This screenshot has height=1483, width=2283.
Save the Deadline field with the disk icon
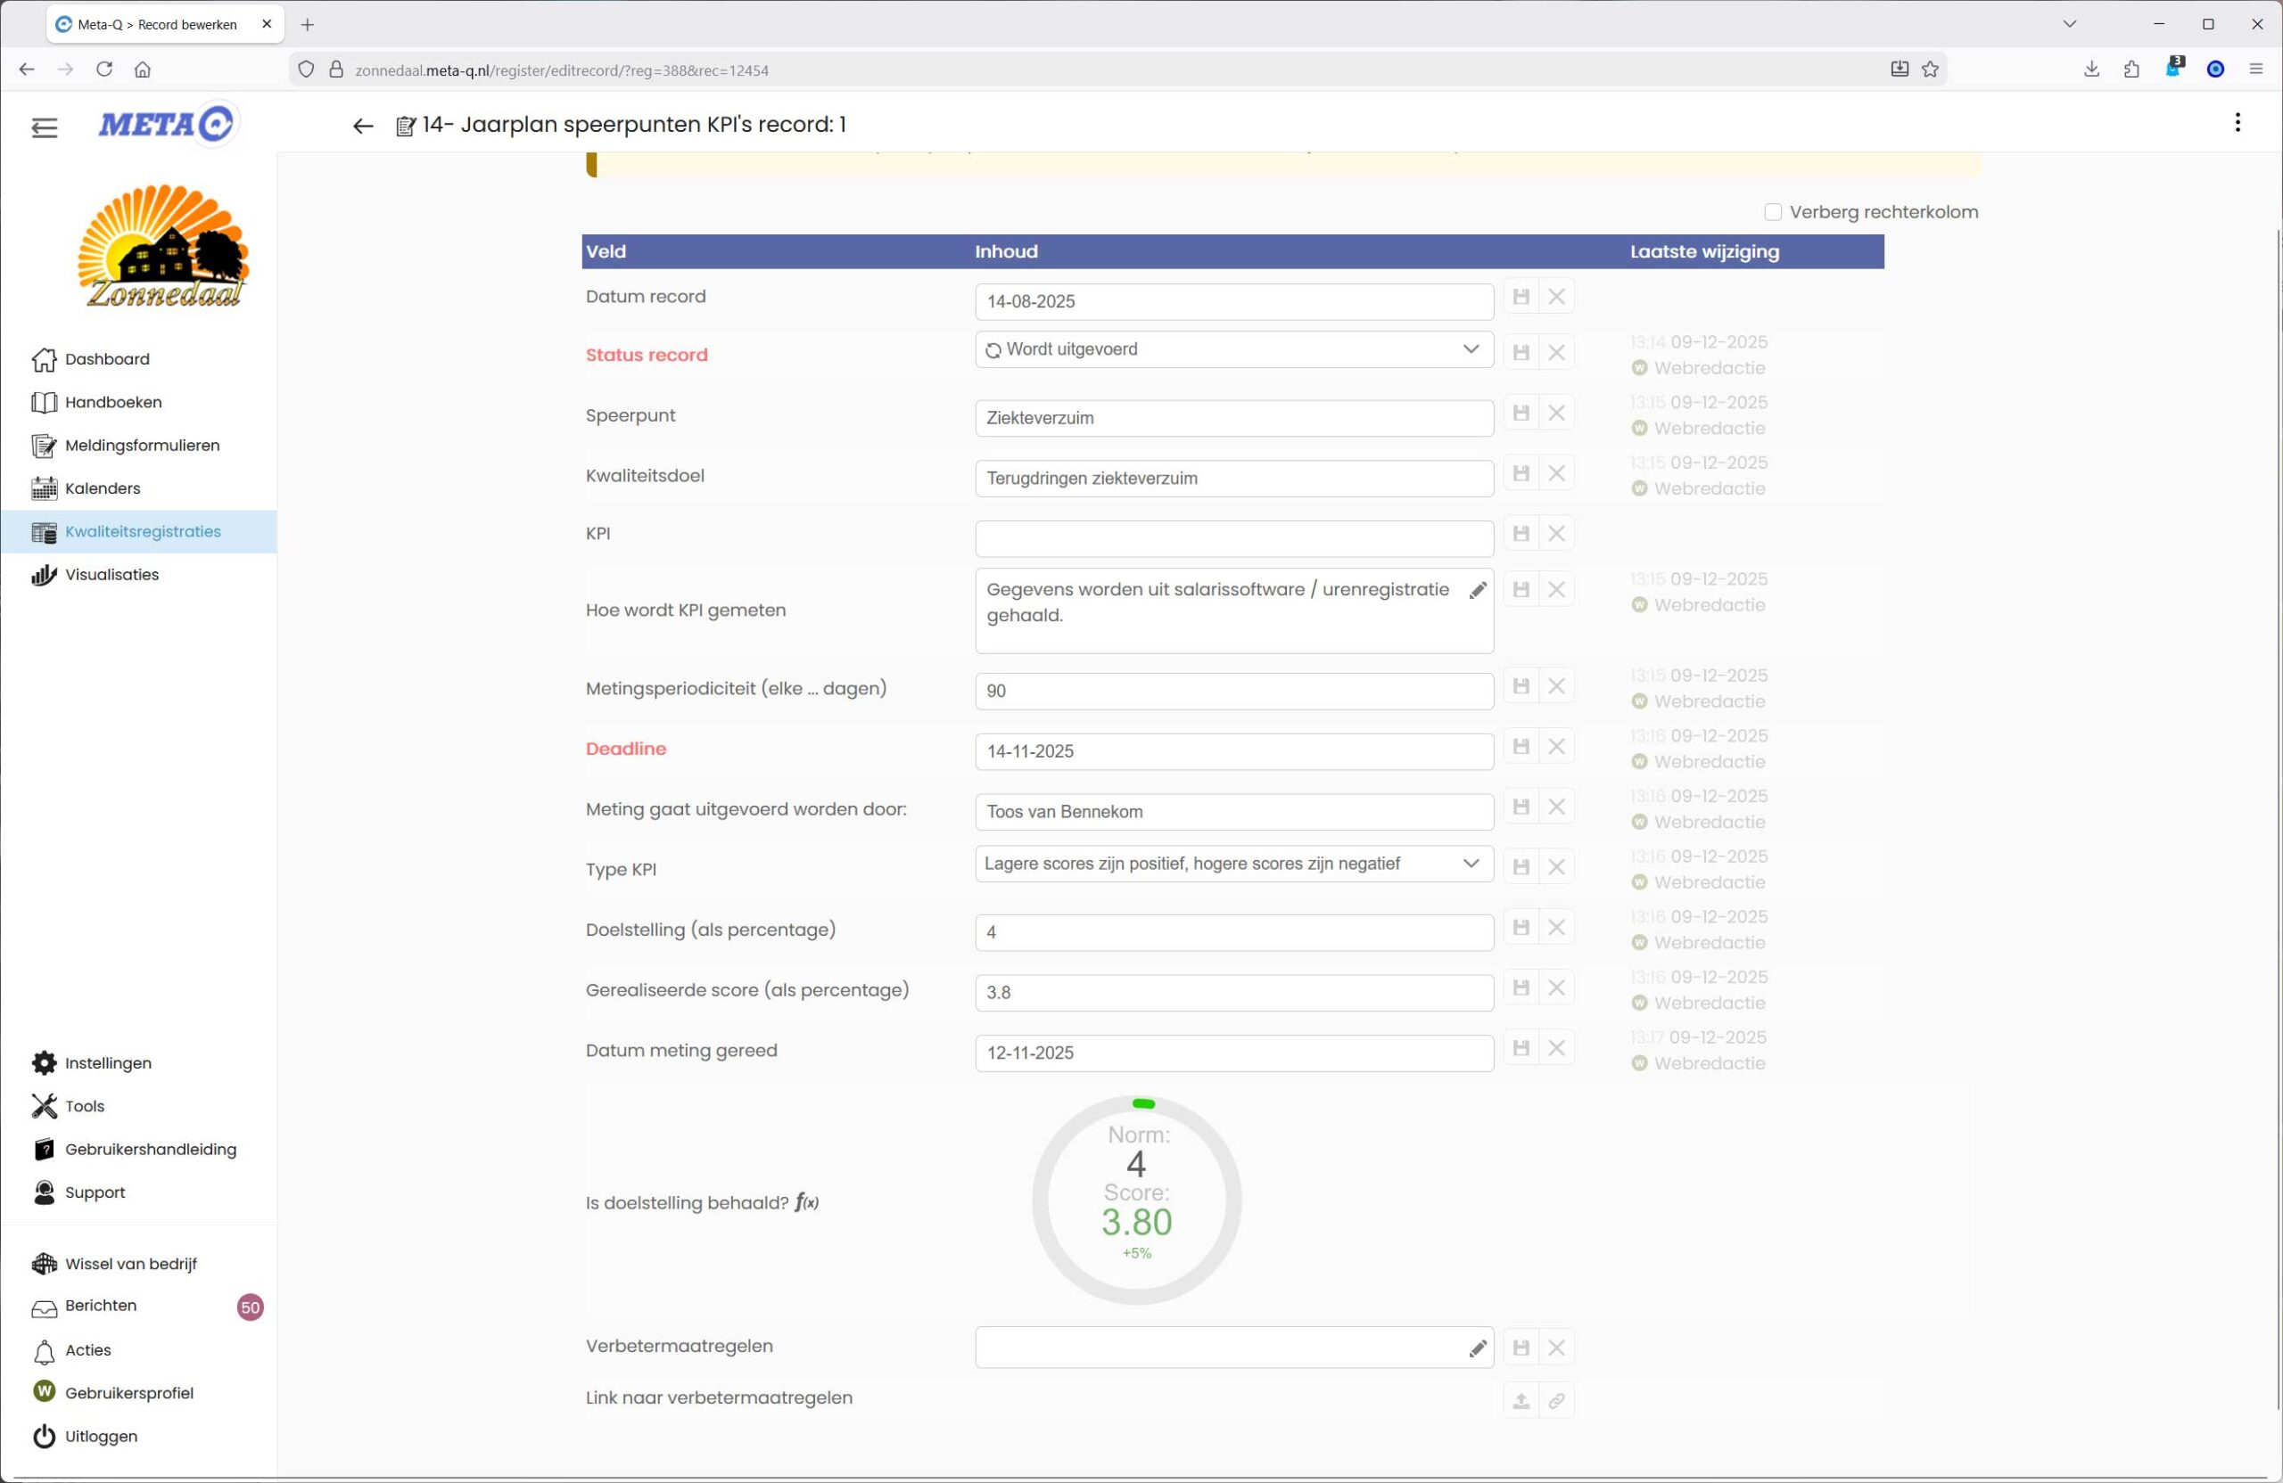pos(1521,746)
